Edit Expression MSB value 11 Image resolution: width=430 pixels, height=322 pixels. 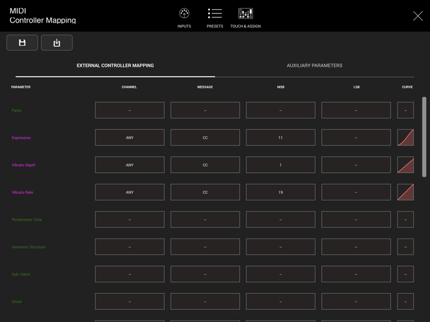[x=281, y=137]
